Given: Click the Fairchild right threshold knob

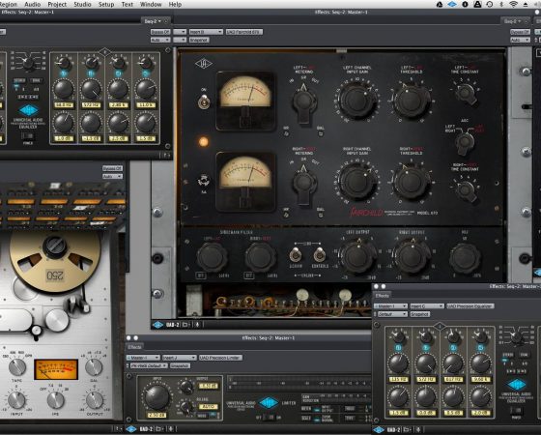Looking at the screenshot, I should click(411, 182).
